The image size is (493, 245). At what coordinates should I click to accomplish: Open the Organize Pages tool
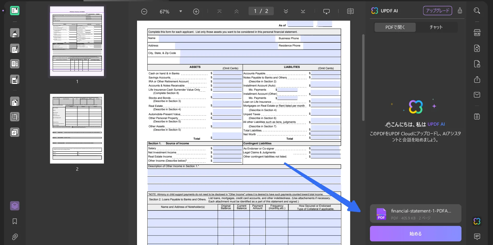click(15, 102)
